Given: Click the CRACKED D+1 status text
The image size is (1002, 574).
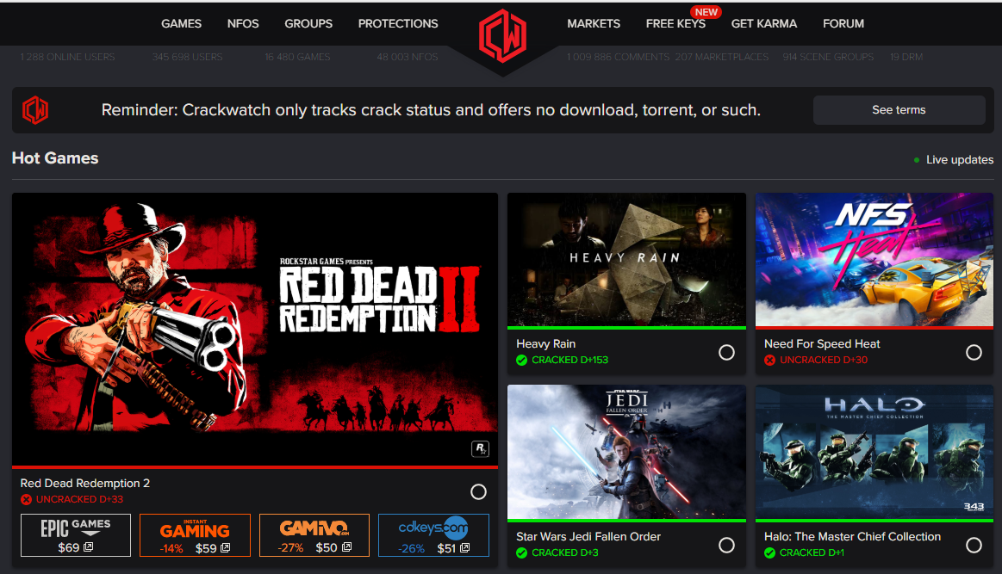Looking at the screenshot, I should pos(812,553).
